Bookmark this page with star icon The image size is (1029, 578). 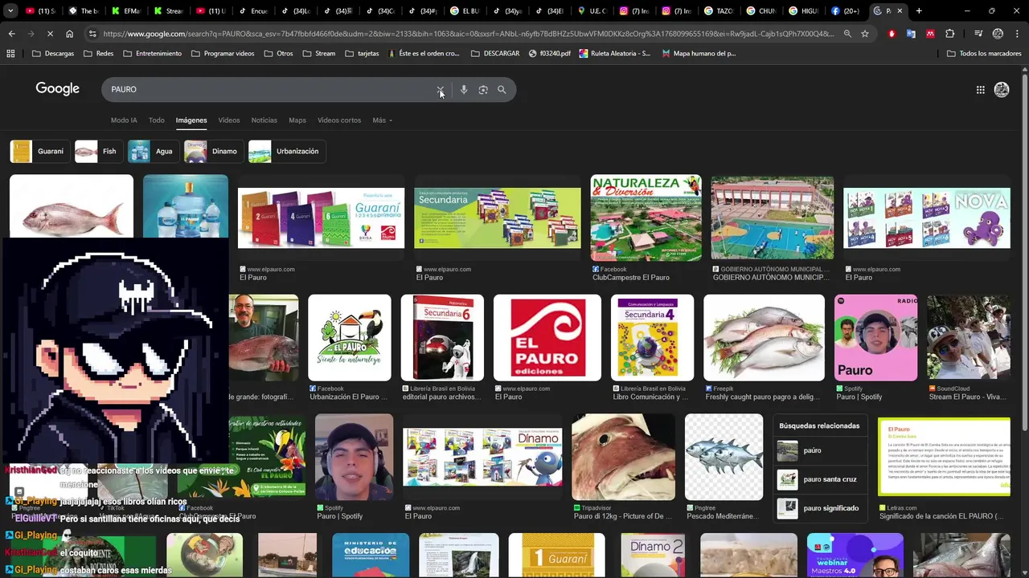click(865, 34)
